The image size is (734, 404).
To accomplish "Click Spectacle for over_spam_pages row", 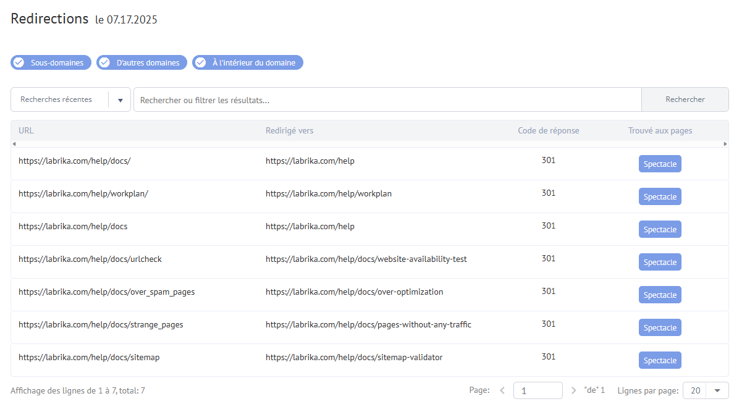I will click(660, 295).
